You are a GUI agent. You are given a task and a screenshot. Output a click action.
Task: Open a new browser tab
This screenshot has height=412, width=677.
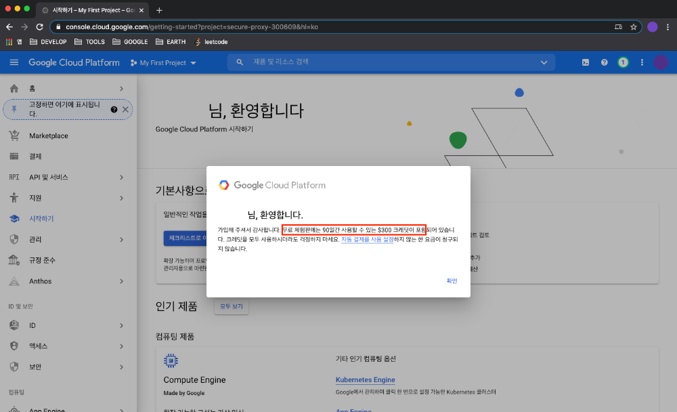click(x=159, y=10)
